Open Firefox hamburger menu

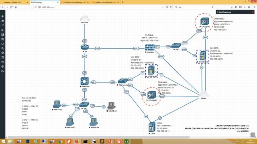coord(254,7)
